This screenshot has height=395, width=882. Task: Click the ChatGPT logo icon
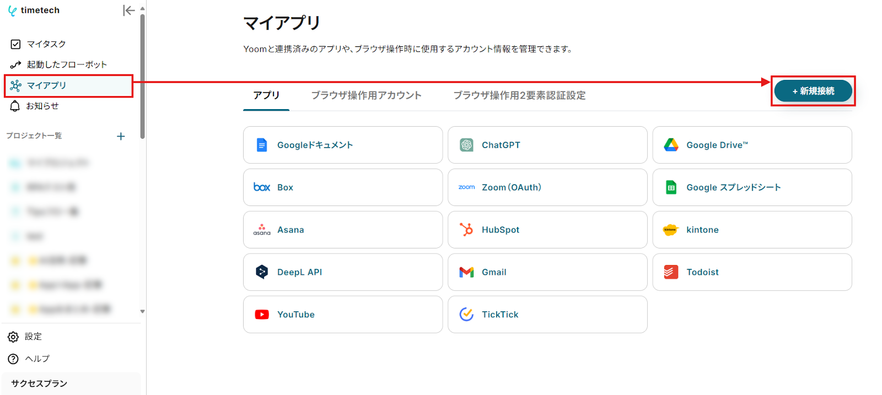tap(466, 145)
